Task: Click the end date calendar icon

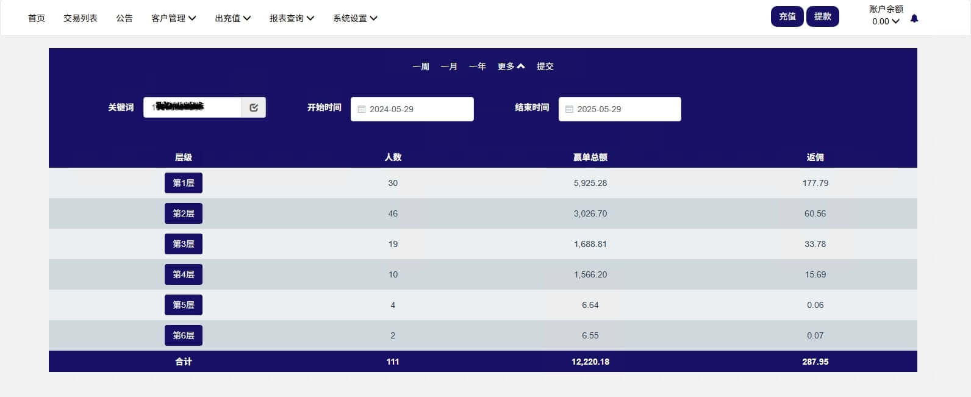Action: coord(569,109)
